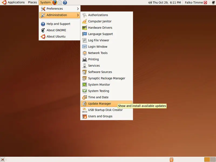Click the Network Tools icon
Screen dimensions: 216x162
85,53
